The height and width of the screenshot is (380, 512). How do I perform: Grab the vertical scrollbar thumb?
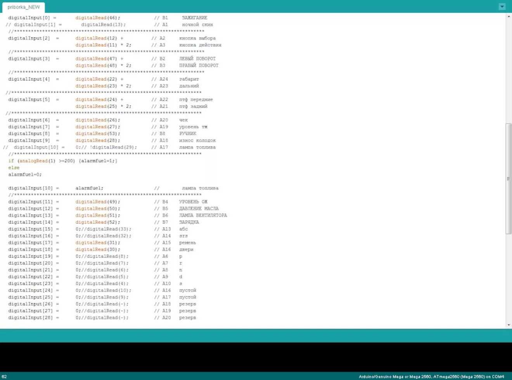point(509,179)
